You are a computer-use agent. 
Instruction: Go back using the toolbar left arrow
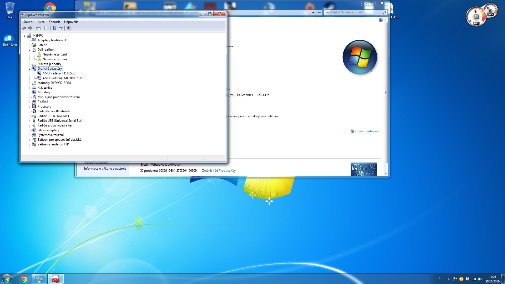[x=24, y=28]
